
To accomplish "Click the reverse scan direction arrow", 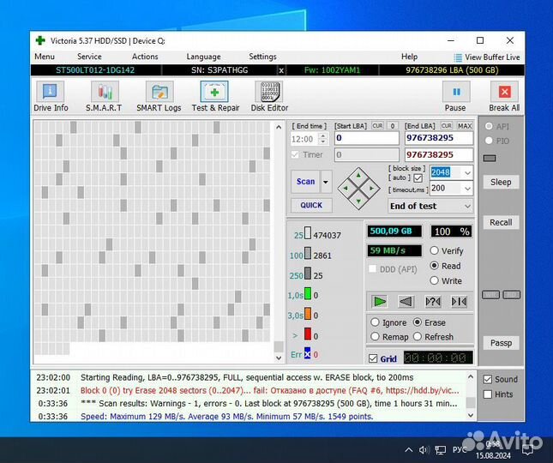I will 406,302.
